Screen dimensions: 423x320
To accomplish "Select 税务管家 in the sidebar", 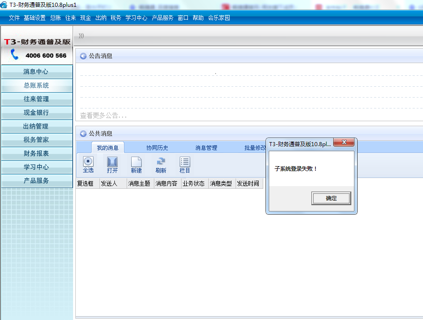I will pos(37,140).
